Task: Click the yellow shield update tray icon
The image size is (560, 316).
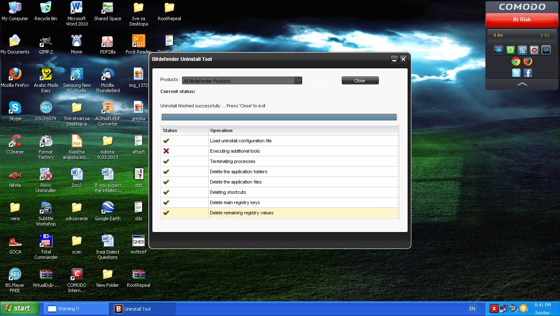Action: tap(523, 309)
